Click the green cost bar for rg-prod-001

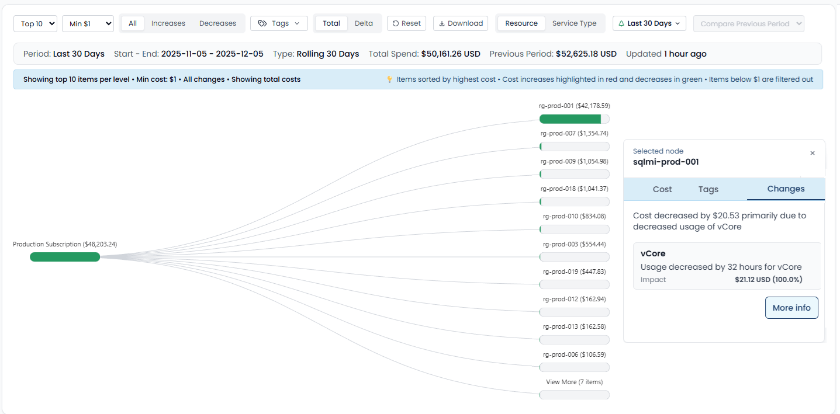click(x=570, y=119)
